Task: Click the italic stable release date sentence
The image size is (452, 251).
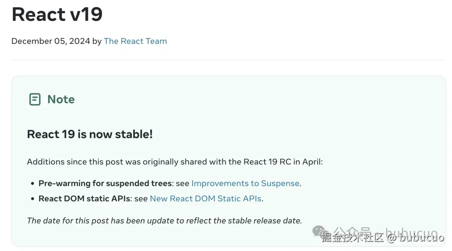Action: 164,221
